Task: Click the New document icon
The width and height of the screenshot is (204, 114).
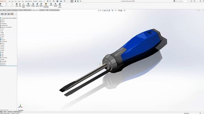Action: click(x=50, y=1)
